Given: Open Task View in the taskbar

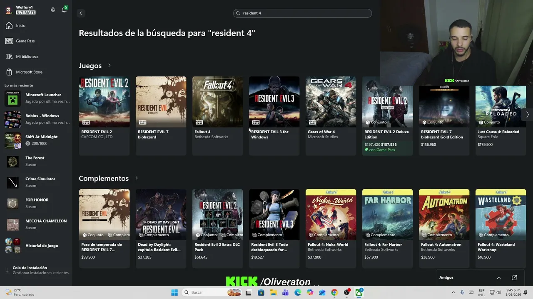Looking at the screenshot, I should [249, 292].
